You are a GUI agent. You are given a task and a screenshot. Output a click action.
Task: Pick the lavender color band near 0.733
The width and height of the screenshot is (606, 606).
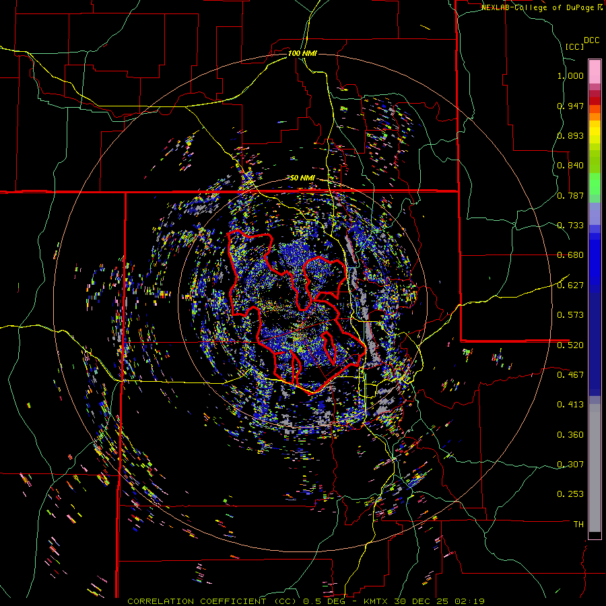coord(595,213)
